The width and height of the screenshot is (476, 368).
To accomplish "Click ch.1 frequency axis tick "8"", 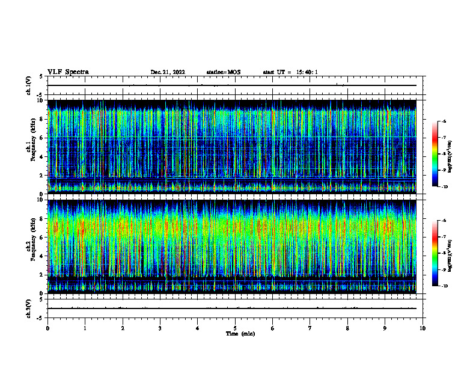I will pyautogui.click(x=41, y=119).
